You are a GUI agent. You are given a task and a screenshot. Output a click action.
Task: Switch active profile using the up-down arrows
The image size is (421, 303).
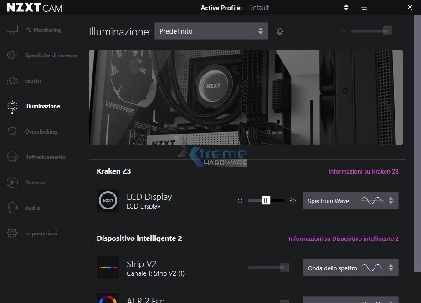click(346, 8)
